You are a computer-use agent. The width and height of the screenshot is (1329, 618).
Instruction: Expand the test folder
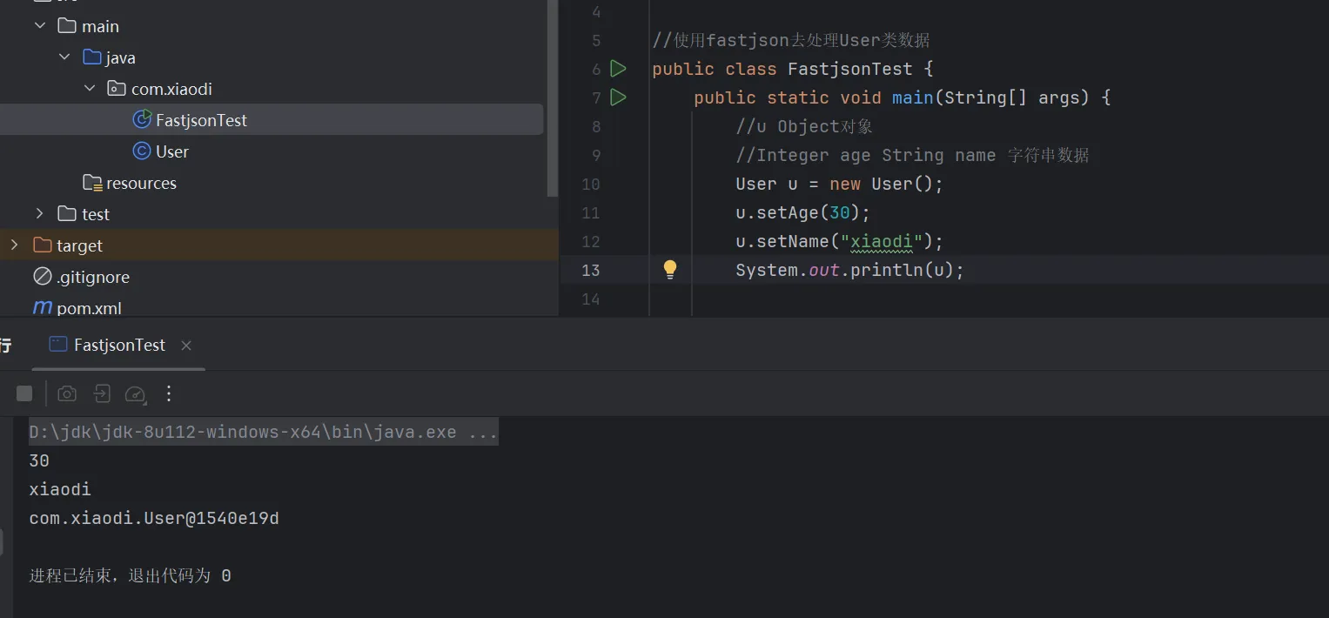tap(40, 214)
